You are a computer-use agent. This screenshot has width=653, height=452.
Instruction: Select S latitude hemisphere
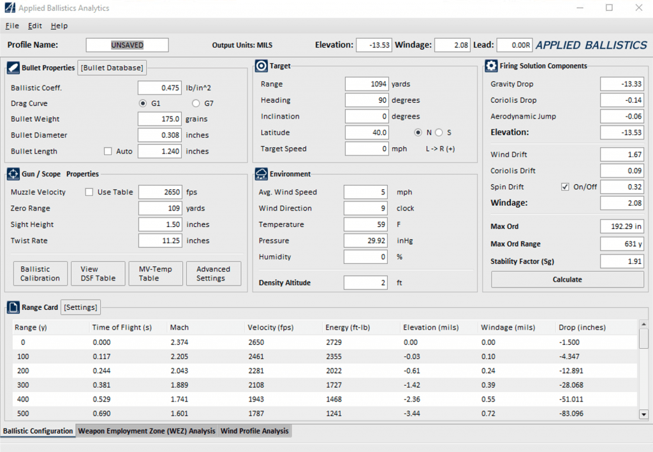tap(439, 133)
